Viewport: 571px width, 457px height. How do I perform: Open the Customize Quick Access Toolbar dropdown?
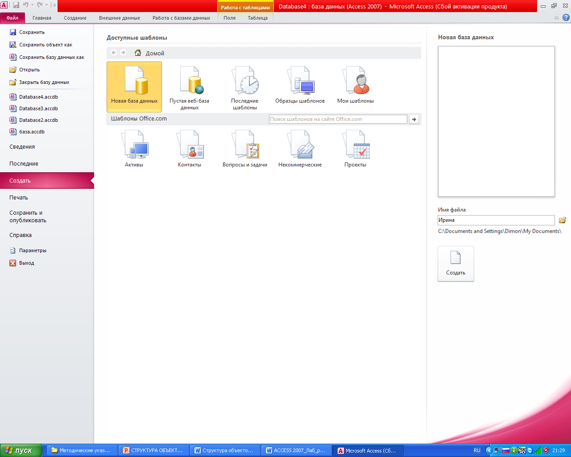(x=54, y=5)
